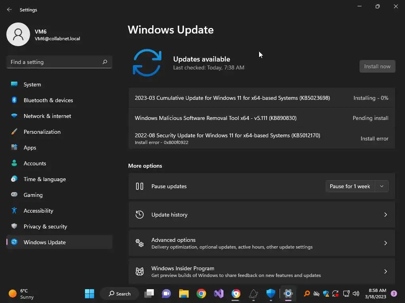Expand the Advanced options chevron
The image size is (405, 303).
pos(385,243)
